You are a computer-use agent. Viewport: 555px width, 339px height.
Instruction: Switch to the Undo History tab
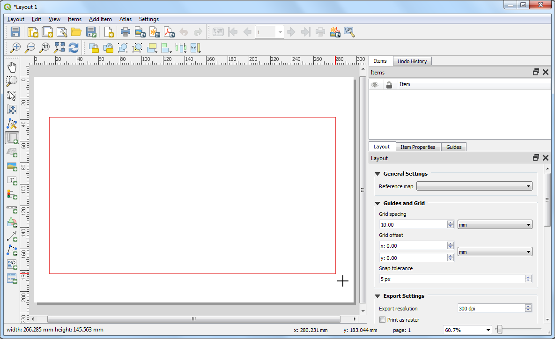tap(412, 61)
